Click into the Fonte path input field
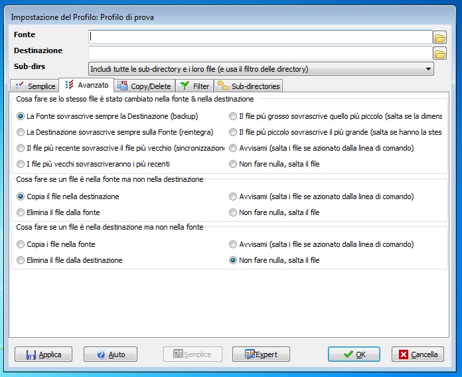Image resolution: width=462 pixels, height=377 pixels. [260, 37]
